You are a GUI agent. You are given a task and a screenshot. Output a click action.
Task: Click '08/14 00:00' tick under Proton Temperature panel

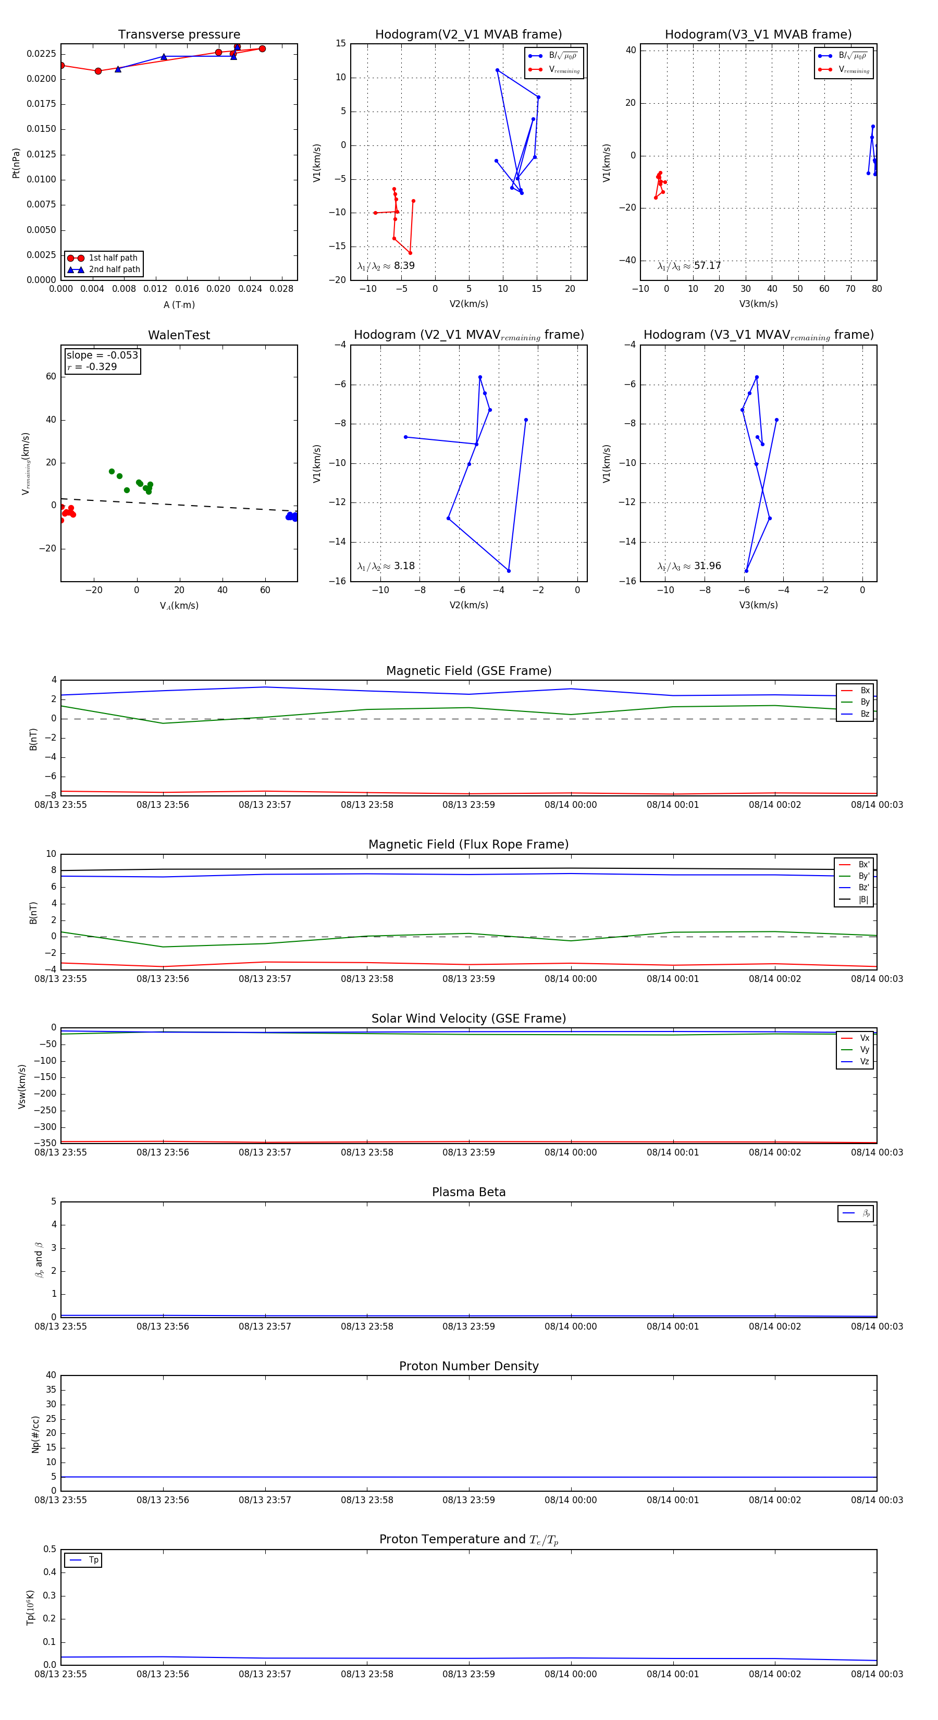[x=571, y=1675]
